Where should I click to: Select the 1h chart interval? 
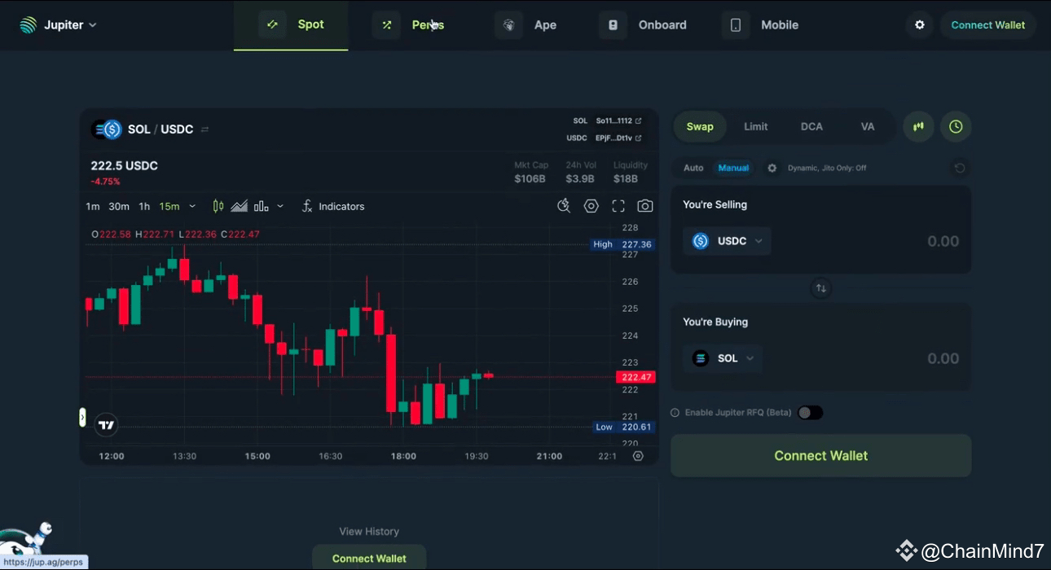(144, 207)
